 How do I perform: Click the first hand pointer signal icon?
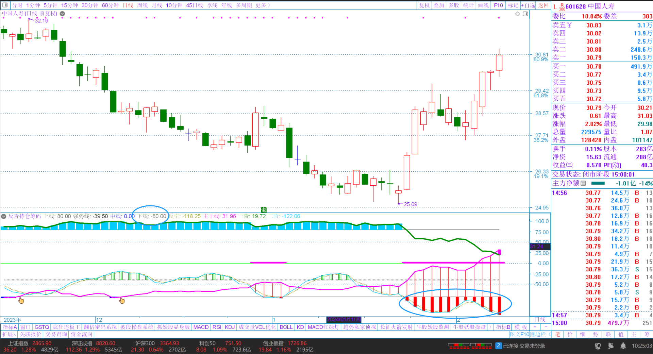click(21, 300)
